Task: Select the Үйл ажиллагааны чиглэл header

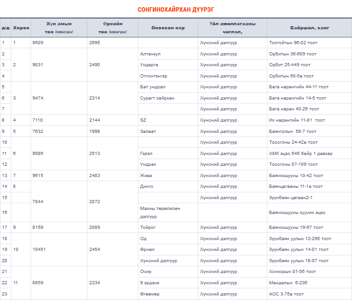Action: [232, 28]
